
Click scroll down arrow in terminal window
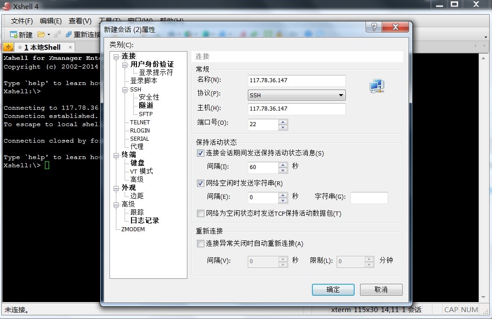[x=484, y=297]
